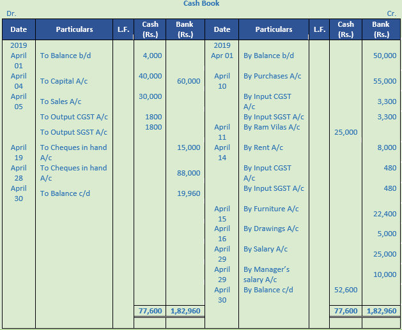Click 'To Balance c/d' entry
402x330 pixels.
coord(65,193)
